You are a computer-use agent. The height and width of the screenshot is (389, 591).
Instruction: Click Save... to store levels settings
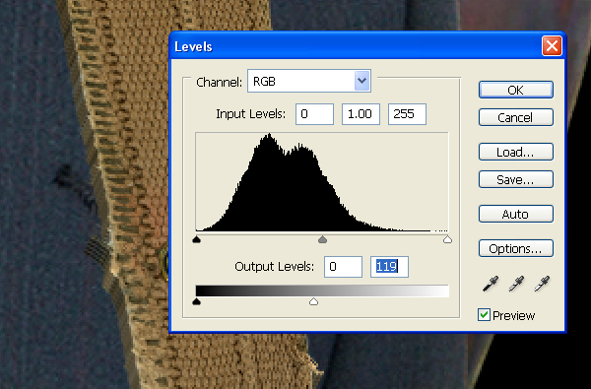coord(516,179)
